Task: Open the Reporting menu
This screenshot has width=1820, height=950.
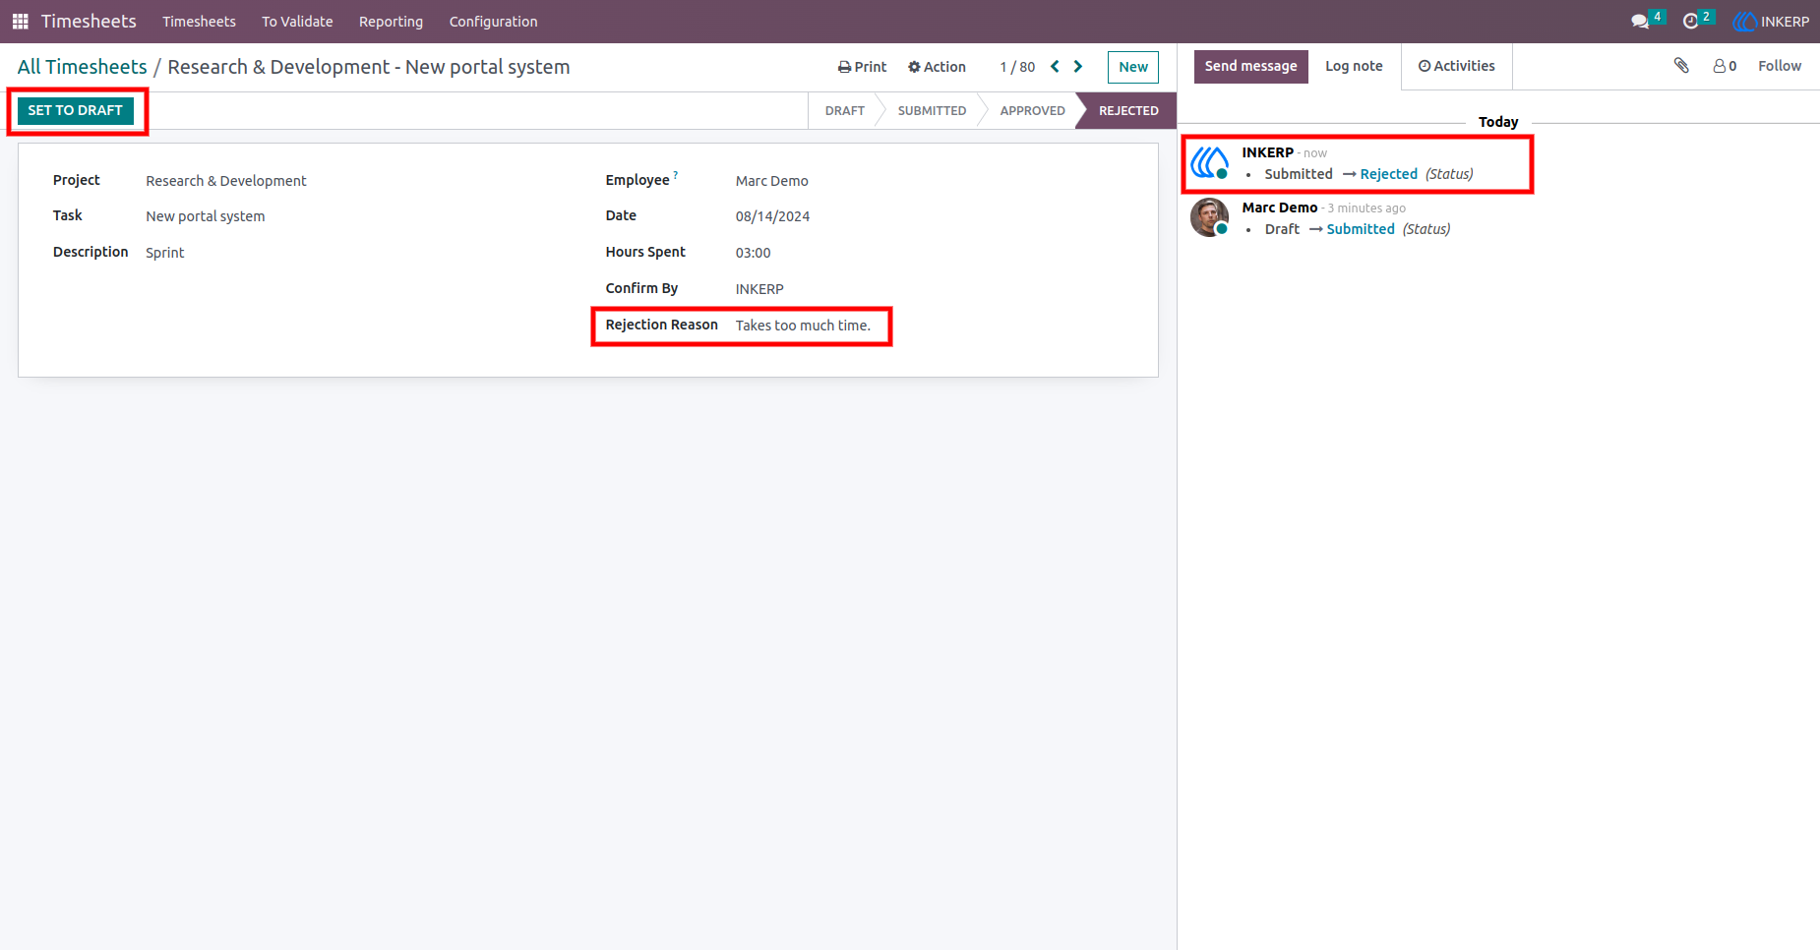Action: click(x=391, y=22)
